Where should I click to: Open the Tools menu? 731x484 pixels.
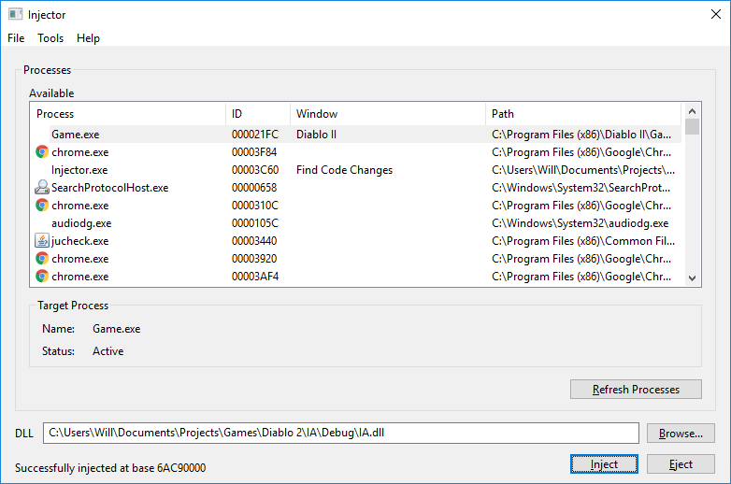(x=50, y=38)
